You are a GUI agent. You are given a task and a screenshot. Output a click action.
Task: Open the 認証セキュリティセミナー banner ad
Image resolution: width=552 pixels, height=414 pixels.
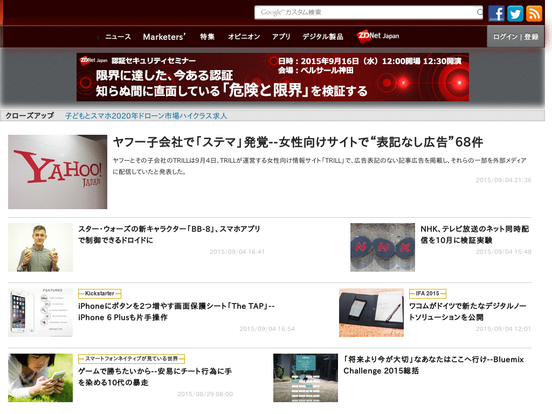coord(272,77)
